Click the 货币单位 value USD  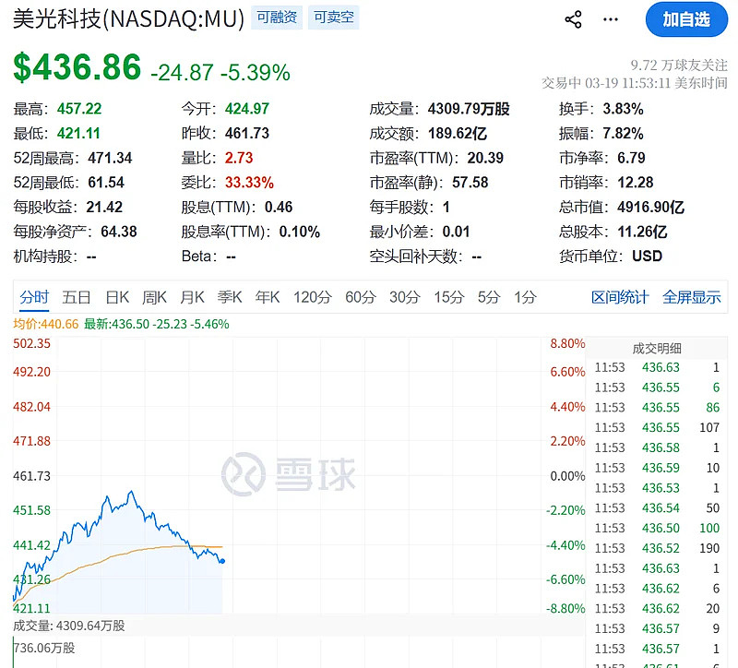click(648, 256)
